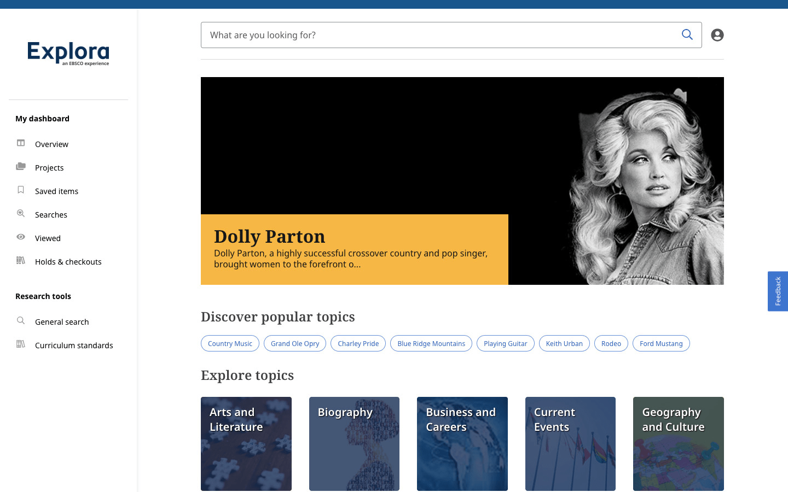Pick the Ford Mustang topic chip

pyautogui.click(x=661, y=343)
